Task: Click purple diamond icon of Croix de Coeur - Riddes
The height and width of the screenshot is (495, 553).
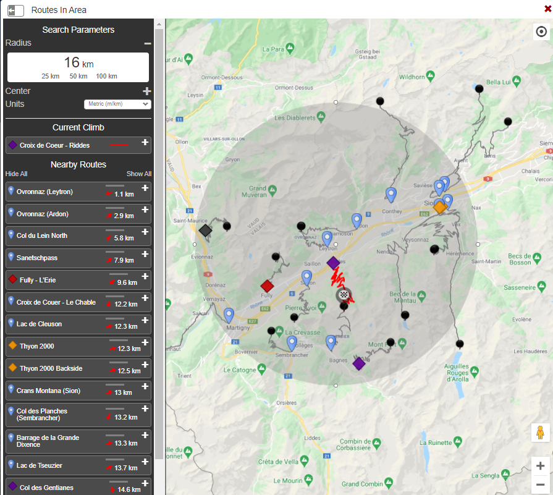Action: click(x=13, y=145)
